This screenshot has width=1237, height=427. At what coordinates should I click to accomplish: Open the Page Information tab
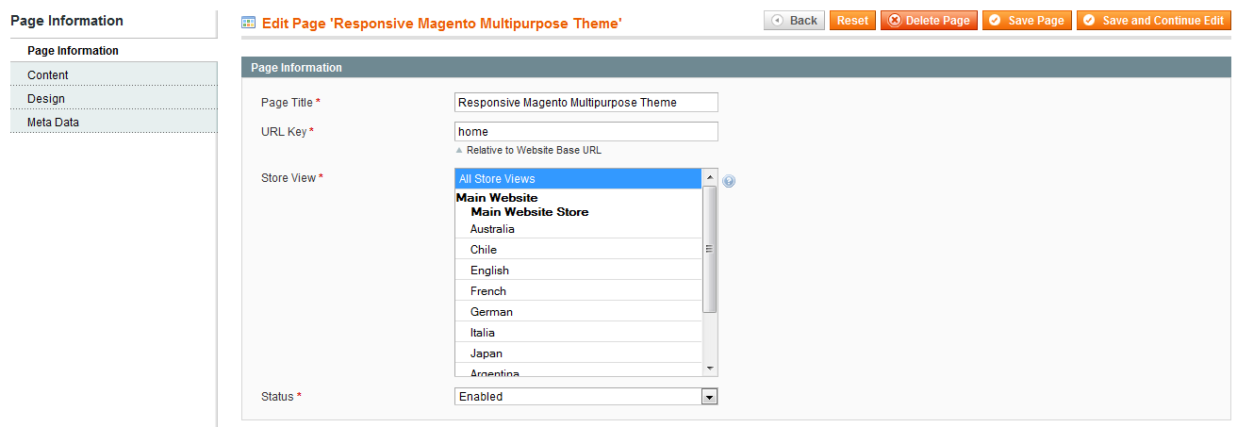pyautogui.click(x=113, y=51)
